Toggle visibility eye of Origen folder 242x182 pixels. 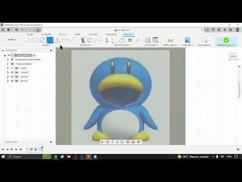coord(12,68)
